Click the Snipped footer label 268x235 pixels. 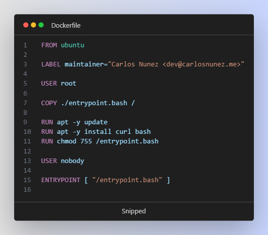pos(134,211)
